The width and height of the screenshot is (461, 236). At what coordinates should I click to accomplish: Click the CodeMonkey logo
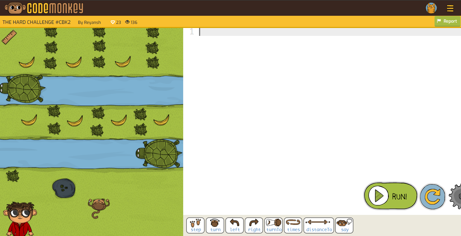tap(44, 8)
